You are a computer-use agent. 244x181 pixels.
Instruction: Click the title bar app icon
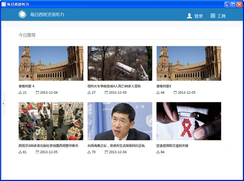[4, 4]
